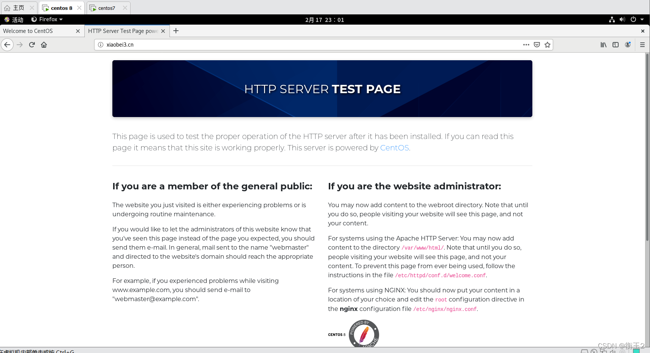The width and height of the screenshot is (650, 353).
Task: Follow the CentOS link
Action: (394, 148)
